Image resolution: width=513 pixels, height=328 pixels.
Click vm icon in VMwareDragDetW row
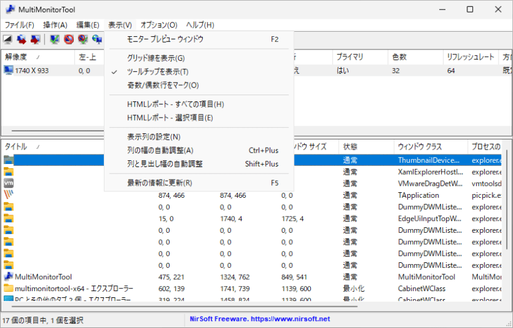pyautogui.click(x=9, y=183)
